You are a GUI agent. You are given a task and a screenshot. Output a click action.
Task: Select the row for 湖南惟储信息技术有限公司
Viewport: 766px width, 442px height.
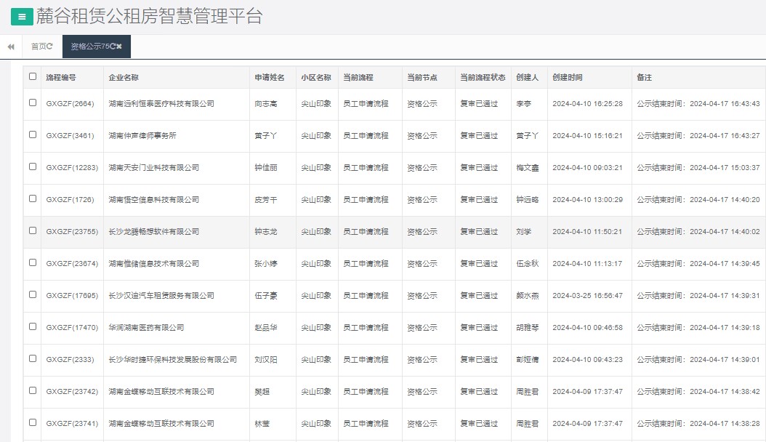31,263
